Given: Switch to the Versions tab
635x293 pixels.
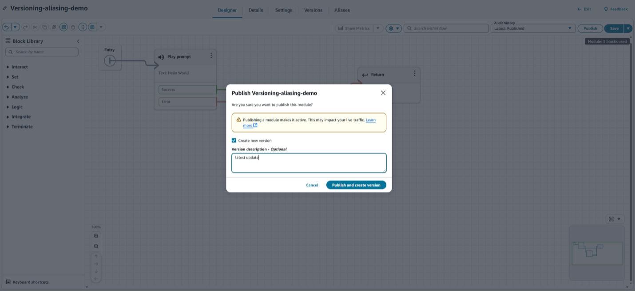Looking at the screenshot, I should pos(313,10).
